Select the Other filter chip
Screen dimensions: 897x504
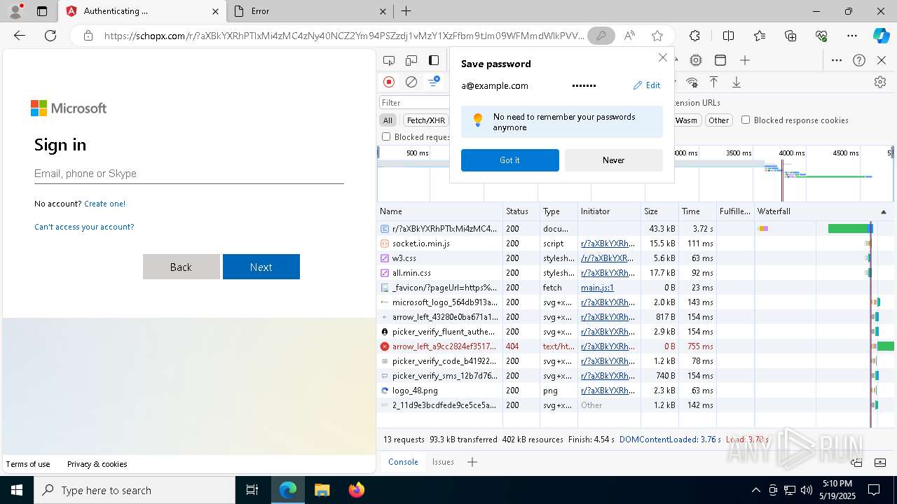[718, 120]
